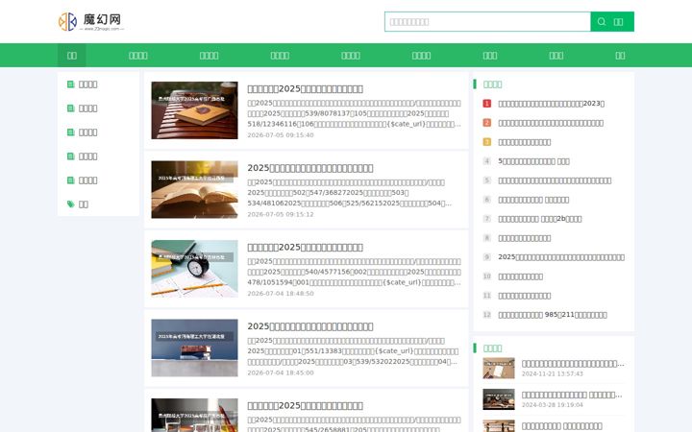Screen dimensions: 692x432
Task: Click the orange rank 2 badge
Action: tap(486, 123)
